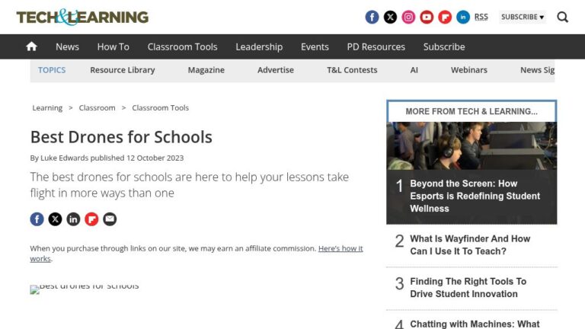Open the LinkedIn icon in header
The width and height of the screenshot is (585, 329).
(463, 18)
